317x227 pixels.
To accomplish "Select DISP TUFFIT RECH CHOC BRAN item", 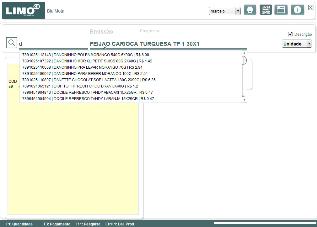I will point(80,86).
